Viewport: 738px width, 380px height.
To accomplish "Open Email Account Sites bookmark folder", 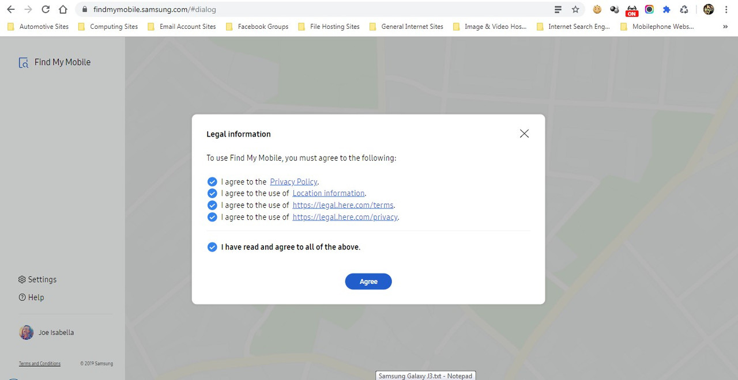I will click(182, 26).
